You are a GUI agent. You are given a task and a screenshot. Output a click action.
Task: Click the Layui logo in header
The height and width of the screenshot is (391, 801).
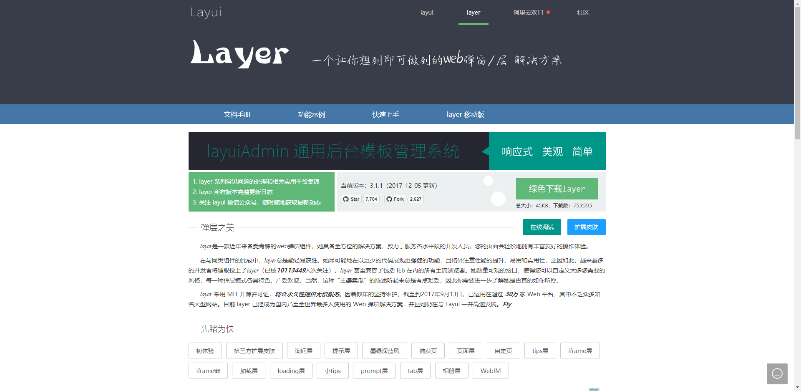tap(206, 12)
